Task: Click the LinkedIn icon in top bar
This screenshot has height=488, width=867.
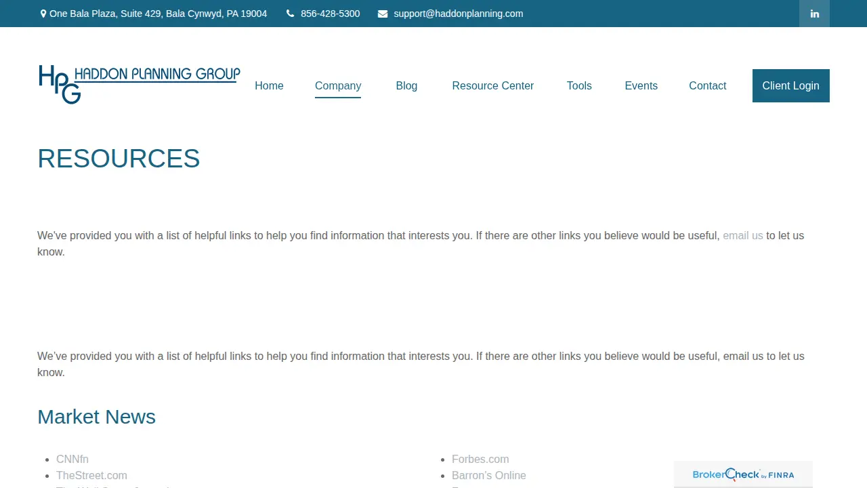Action: point(814,14)
